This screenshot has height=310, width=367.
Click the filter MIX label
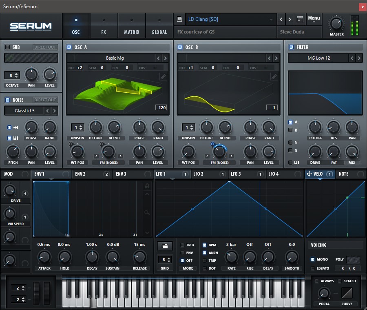click(x=352, y=163)
